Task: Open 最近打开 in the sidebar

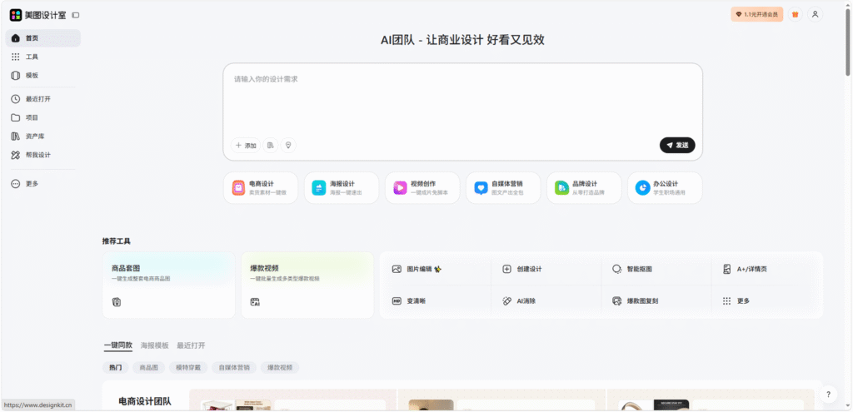Action: coord(43,99)
